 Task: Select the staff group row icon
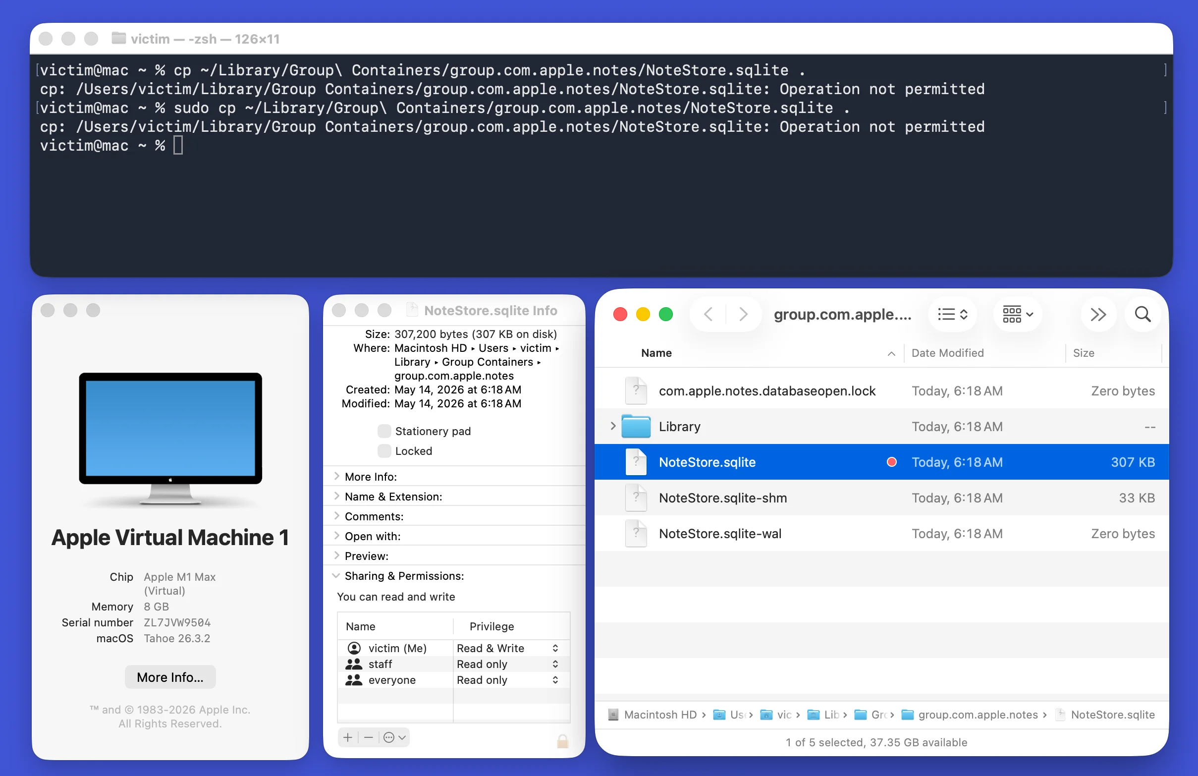point(354,664)
